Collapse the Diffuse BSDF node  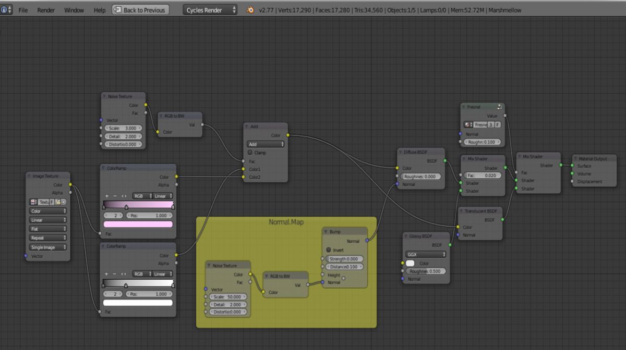click(401, 152)
